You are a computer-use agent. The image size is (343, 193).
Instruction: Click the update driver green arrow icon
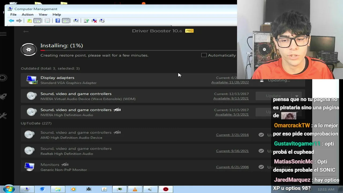[86, 21]
